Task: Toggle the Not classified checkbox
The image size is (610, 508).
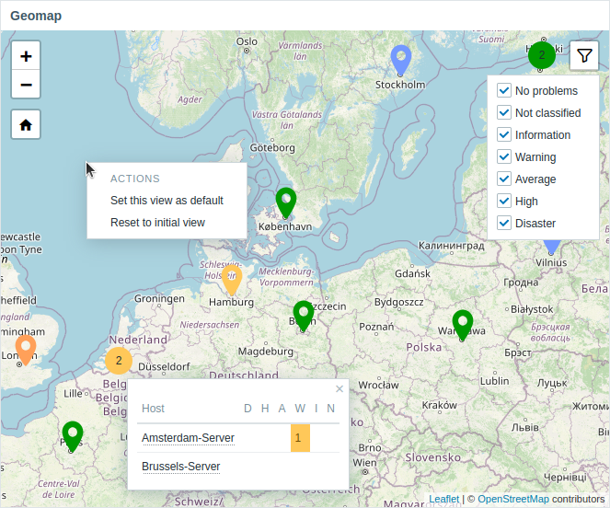Action: click(x=504, y=112)
